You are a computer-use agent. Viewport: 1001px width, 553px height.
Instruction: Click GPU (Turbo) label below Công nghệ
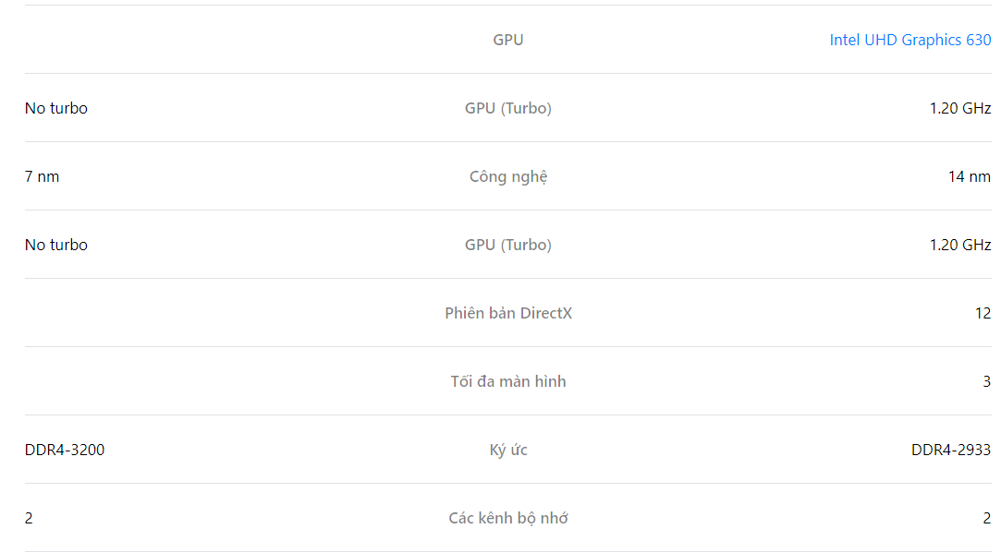click(x=508, y=245)
